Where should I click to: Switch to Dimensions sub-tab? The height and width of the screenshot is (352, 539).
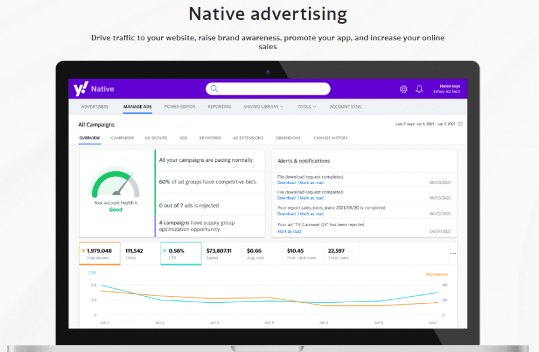pos(288,138)
